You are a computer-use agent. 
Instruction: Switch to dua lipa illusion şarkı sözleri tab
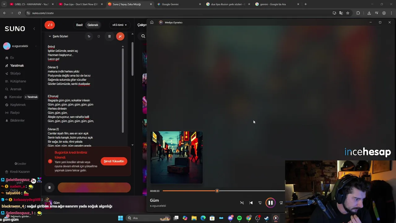(x=228, y=4)
